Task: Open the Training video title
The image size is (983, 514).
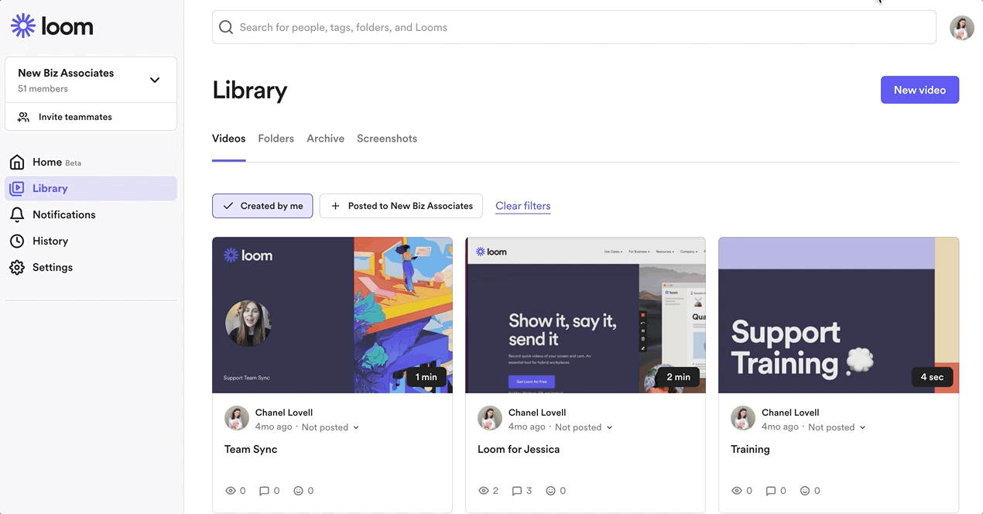Action: pos(750,449)
